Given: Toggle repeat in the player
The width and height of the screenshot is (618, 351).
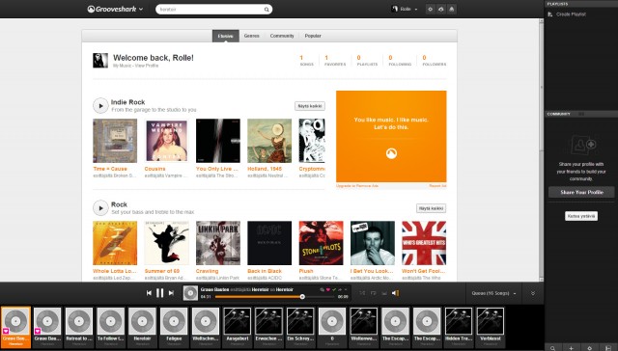Looking at the screenshot, I should (374, 293).
